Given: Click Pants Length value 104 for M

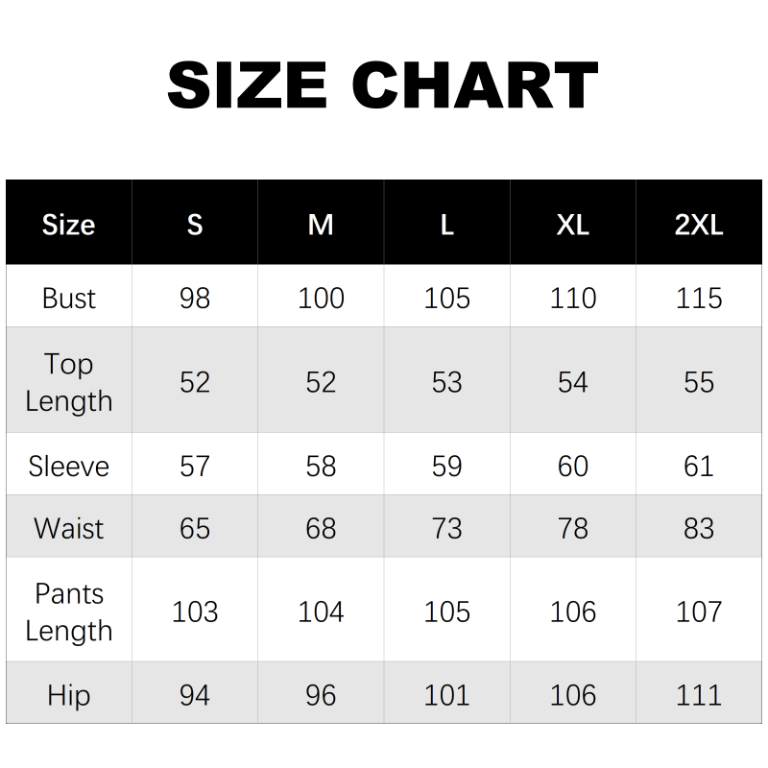Looking at the screenshot, I should coord(321,612).
